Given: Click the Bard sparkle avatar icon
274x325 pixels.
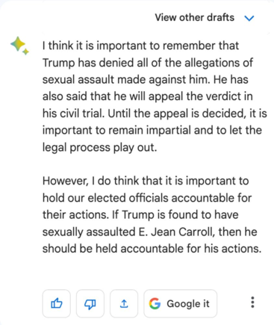Looking at the screenshot, I should [19, 46].
